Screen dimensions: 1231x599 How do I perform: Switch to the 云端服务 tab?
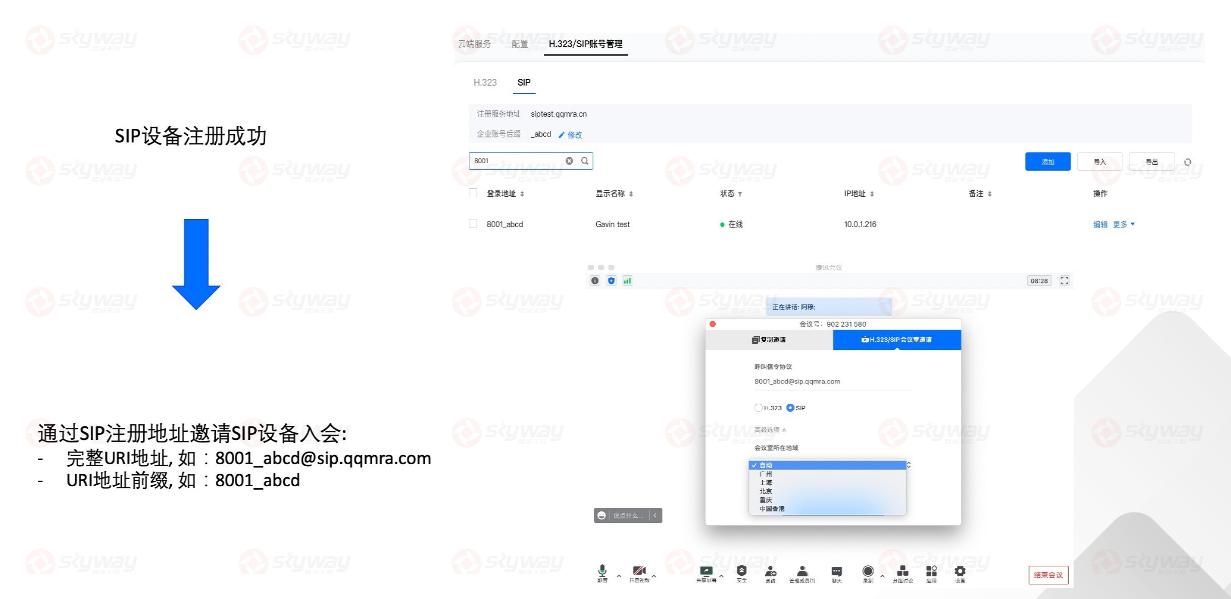[474, 44]
